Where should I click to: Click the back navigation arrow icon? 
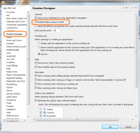[x=123, y=8]
